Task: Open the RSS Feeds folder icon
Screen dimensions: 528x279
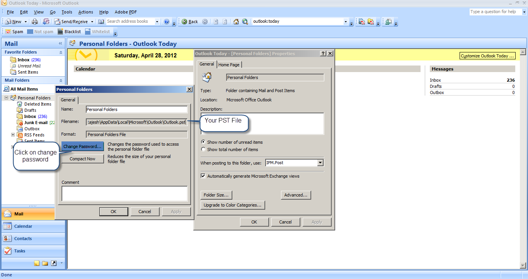Action: point(20,135)
